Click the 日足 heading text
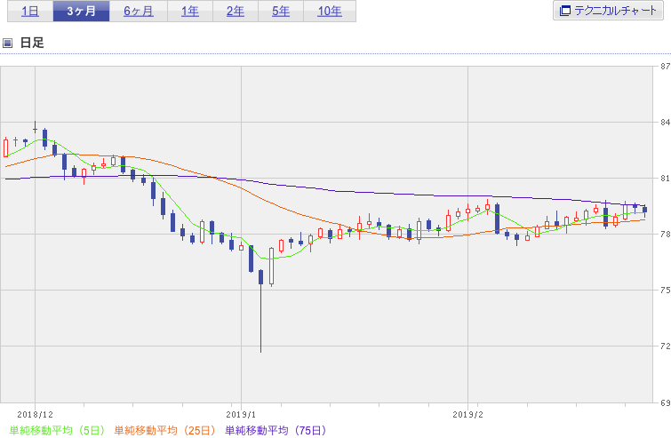 pos(32,43)
